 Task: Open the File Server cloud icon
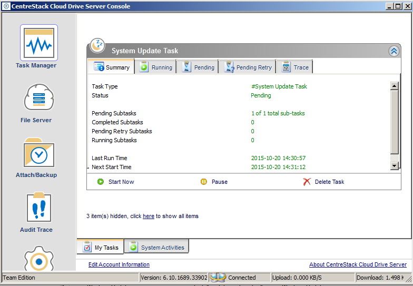tap(39, 97)
